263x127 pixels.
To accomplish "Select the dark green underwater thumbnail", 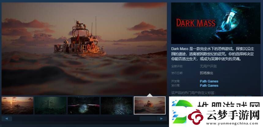I will point(51,106).
